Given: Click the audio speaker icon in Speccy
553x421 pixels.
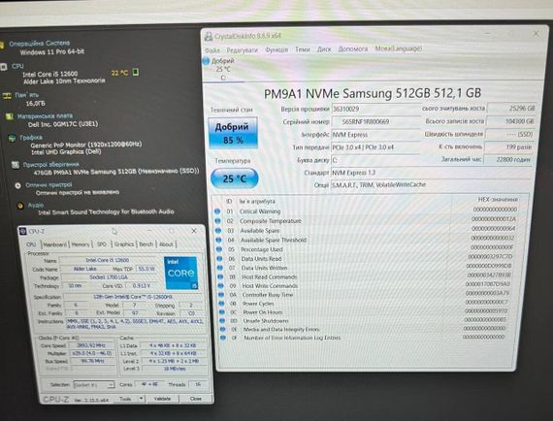Looking at the screenshot, I should [x=20, y=206].
